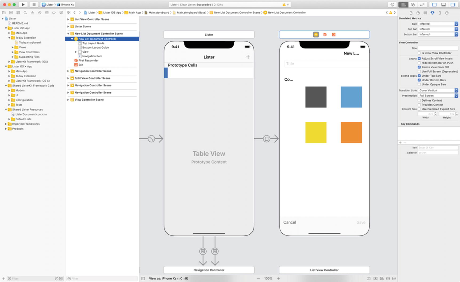Switch to the Version editor
The width and height of the screenshot is (460, 282).
[422, 5]
